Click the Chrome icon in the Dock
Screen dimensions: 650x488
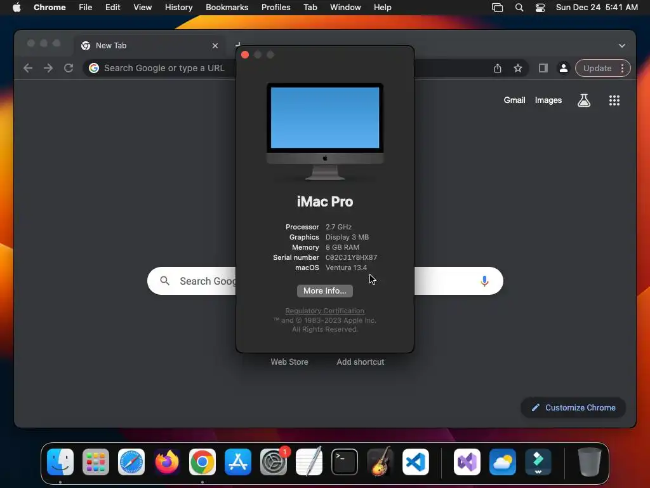202,462
